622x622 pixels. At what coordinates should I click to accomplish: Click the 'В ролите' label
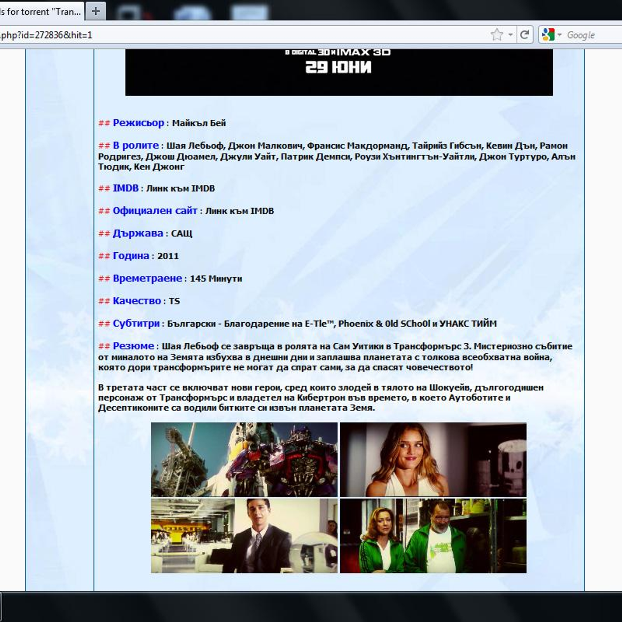pyautogui.click(x=136, y=145)
